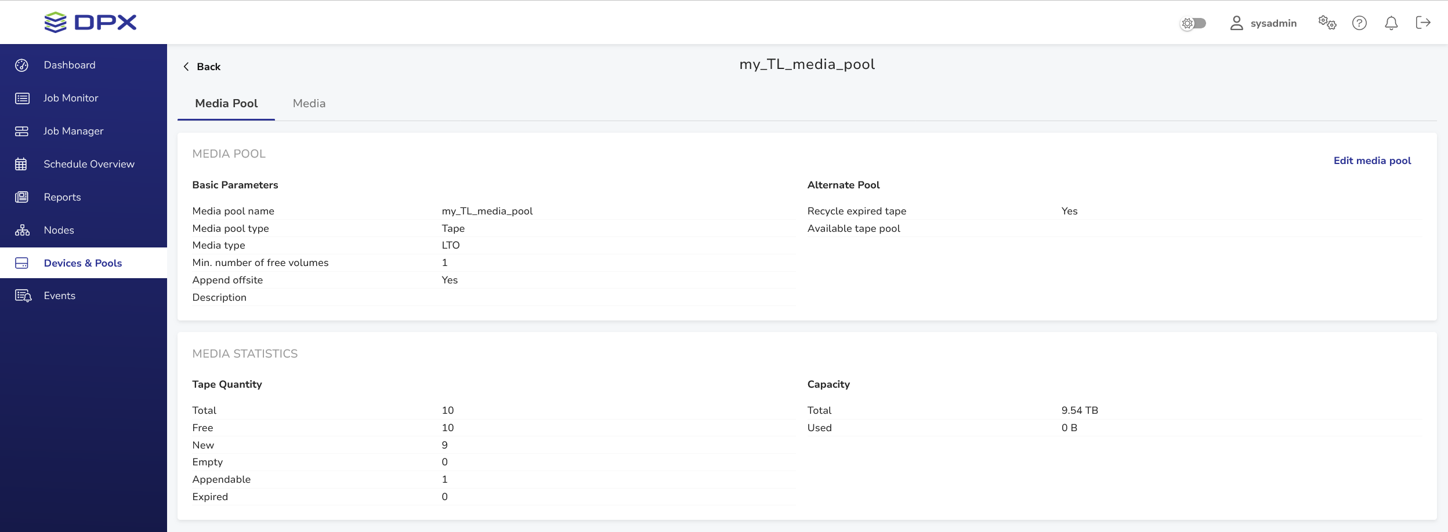Click the Job Manager sidebar icon
The image size is (1448, 532).
[22, 132]
